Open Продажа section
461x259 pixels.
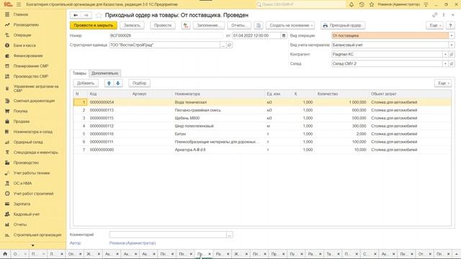[21, 122]
